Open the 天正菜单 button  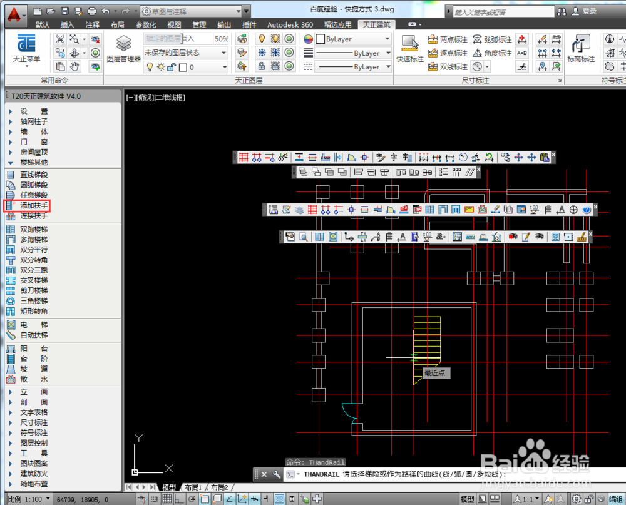click(26, 50)
